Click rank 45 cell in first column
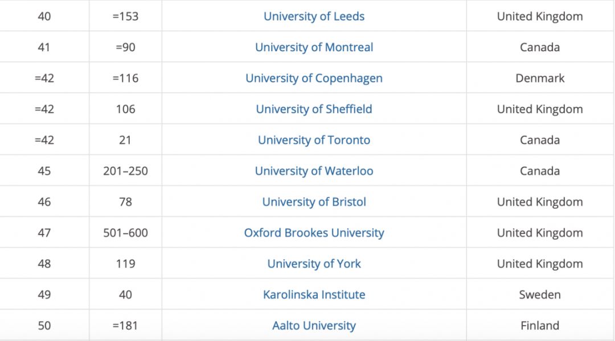The width and height of the screenshot is (615, 341). [x=44, y=171]
